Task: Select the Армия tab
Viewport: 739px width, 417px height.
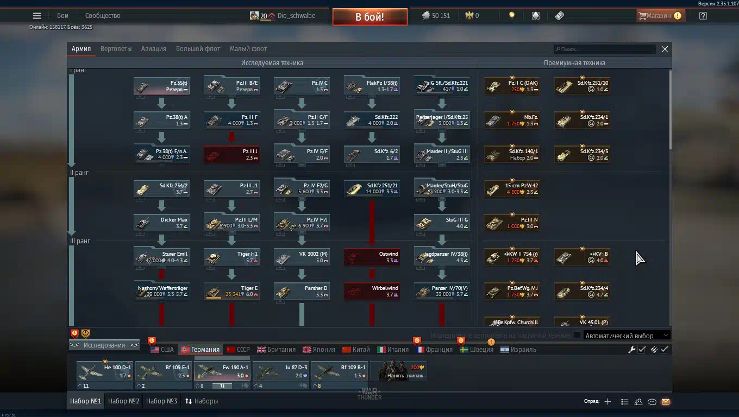Action: tap(81, 49)
